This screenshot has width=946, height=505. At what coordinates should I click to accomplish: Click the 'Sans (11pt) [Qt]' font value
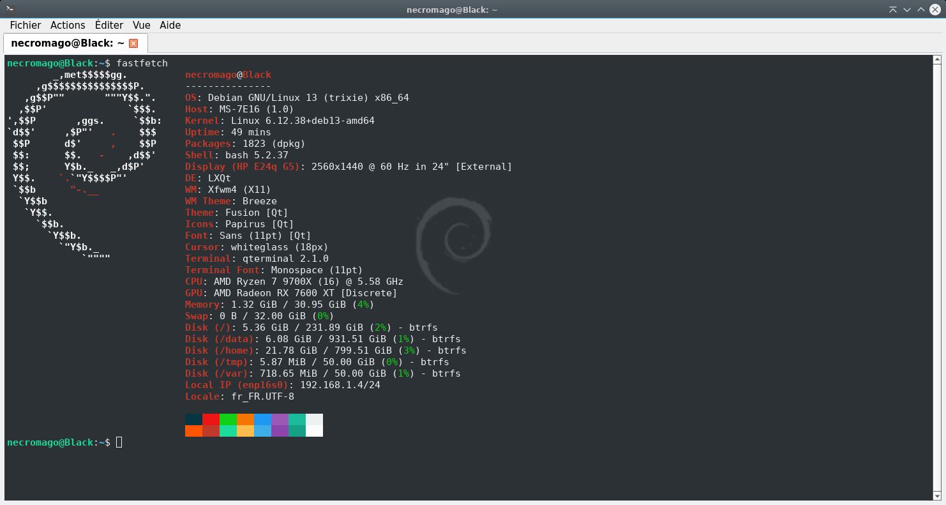coord(266,236)
